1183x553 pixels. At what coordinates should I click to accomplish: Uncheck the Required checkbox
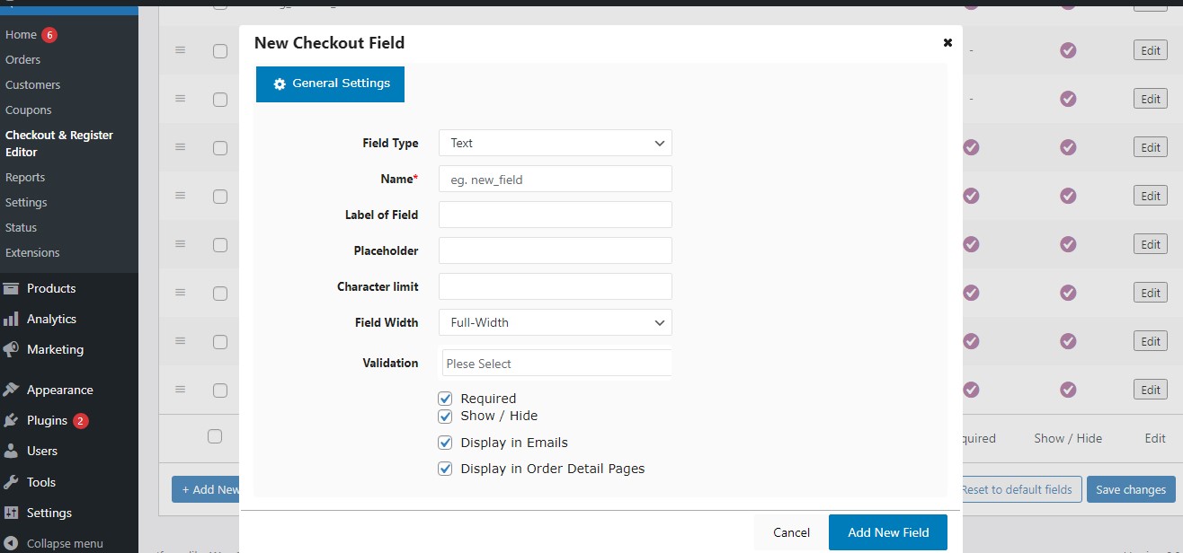(x=445, y=399)
